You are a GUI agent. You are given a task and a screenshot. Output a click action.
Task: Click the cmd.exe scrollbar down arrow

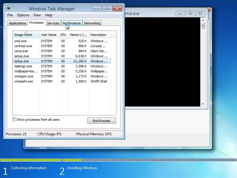click(203, 104)
